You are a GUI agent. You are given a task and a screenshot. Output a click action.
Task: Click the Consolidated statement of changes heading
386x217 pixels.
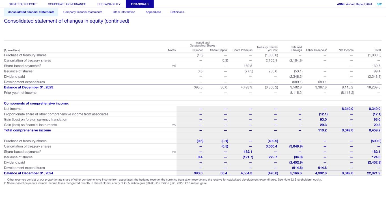click(66, 21)
